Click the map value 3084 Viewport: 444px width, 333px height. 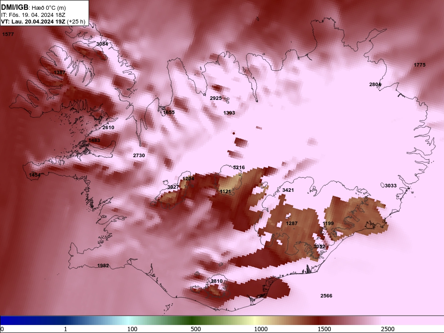coord(102,44)
